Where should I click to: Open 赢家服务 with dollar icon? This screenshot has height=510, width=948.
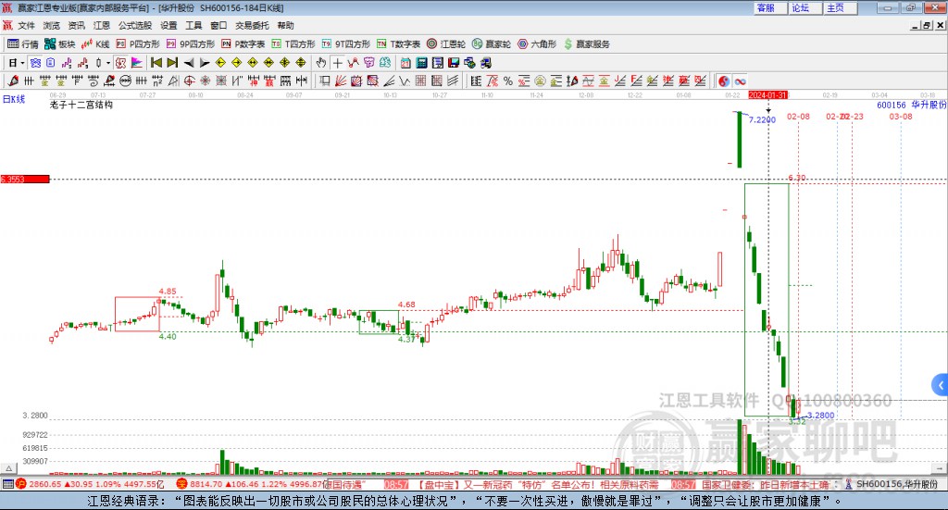coord(586,44)
